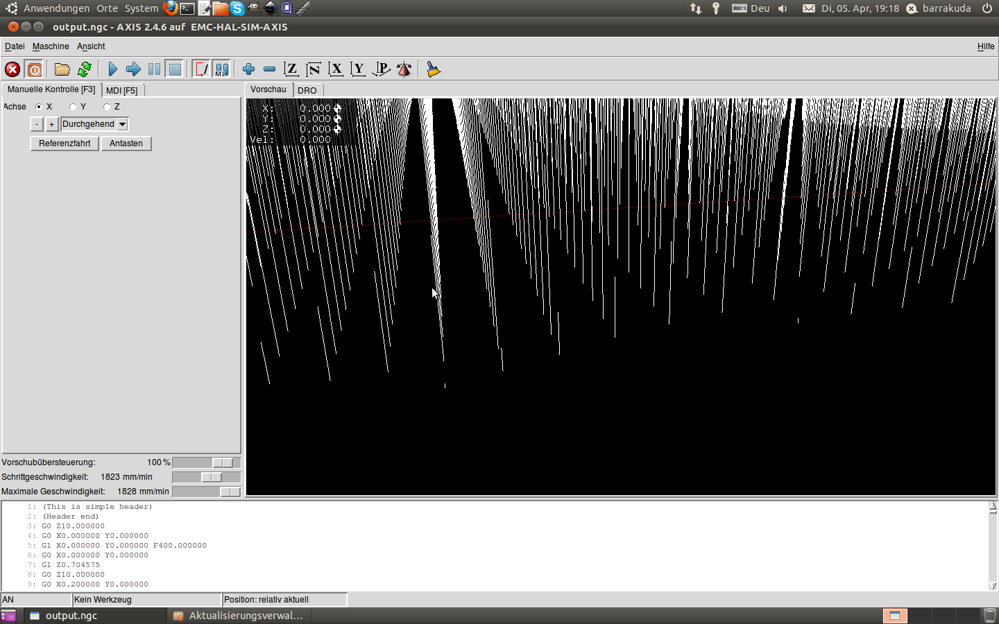
Task: Pause program execution
Action: (x=154, y=69)
